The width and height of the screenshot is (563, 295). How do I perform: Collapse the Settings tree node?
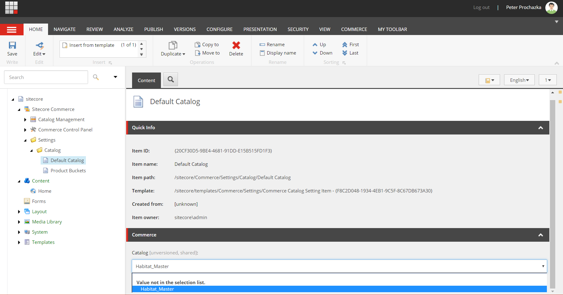coord(25,140)
